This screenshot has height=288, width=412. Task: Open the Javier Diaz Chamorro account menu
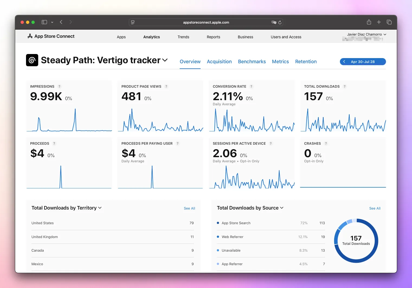366,34
